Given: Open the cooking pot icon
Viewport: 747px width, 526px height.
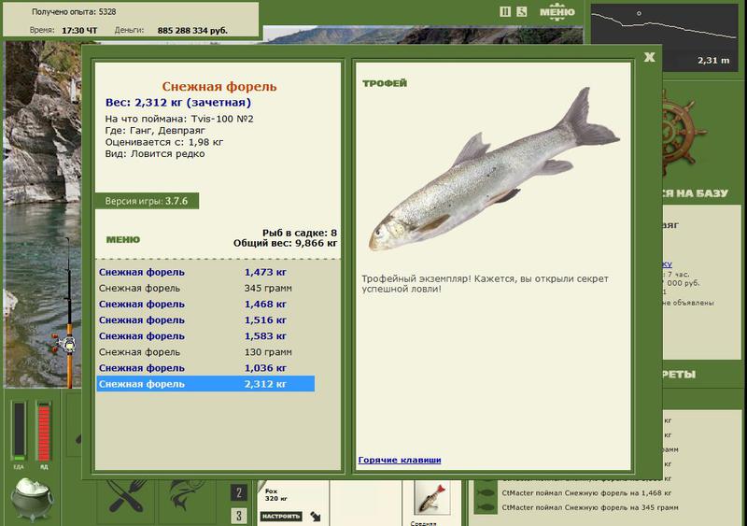Looking at the screenshot, I should (x=32, y=499).
